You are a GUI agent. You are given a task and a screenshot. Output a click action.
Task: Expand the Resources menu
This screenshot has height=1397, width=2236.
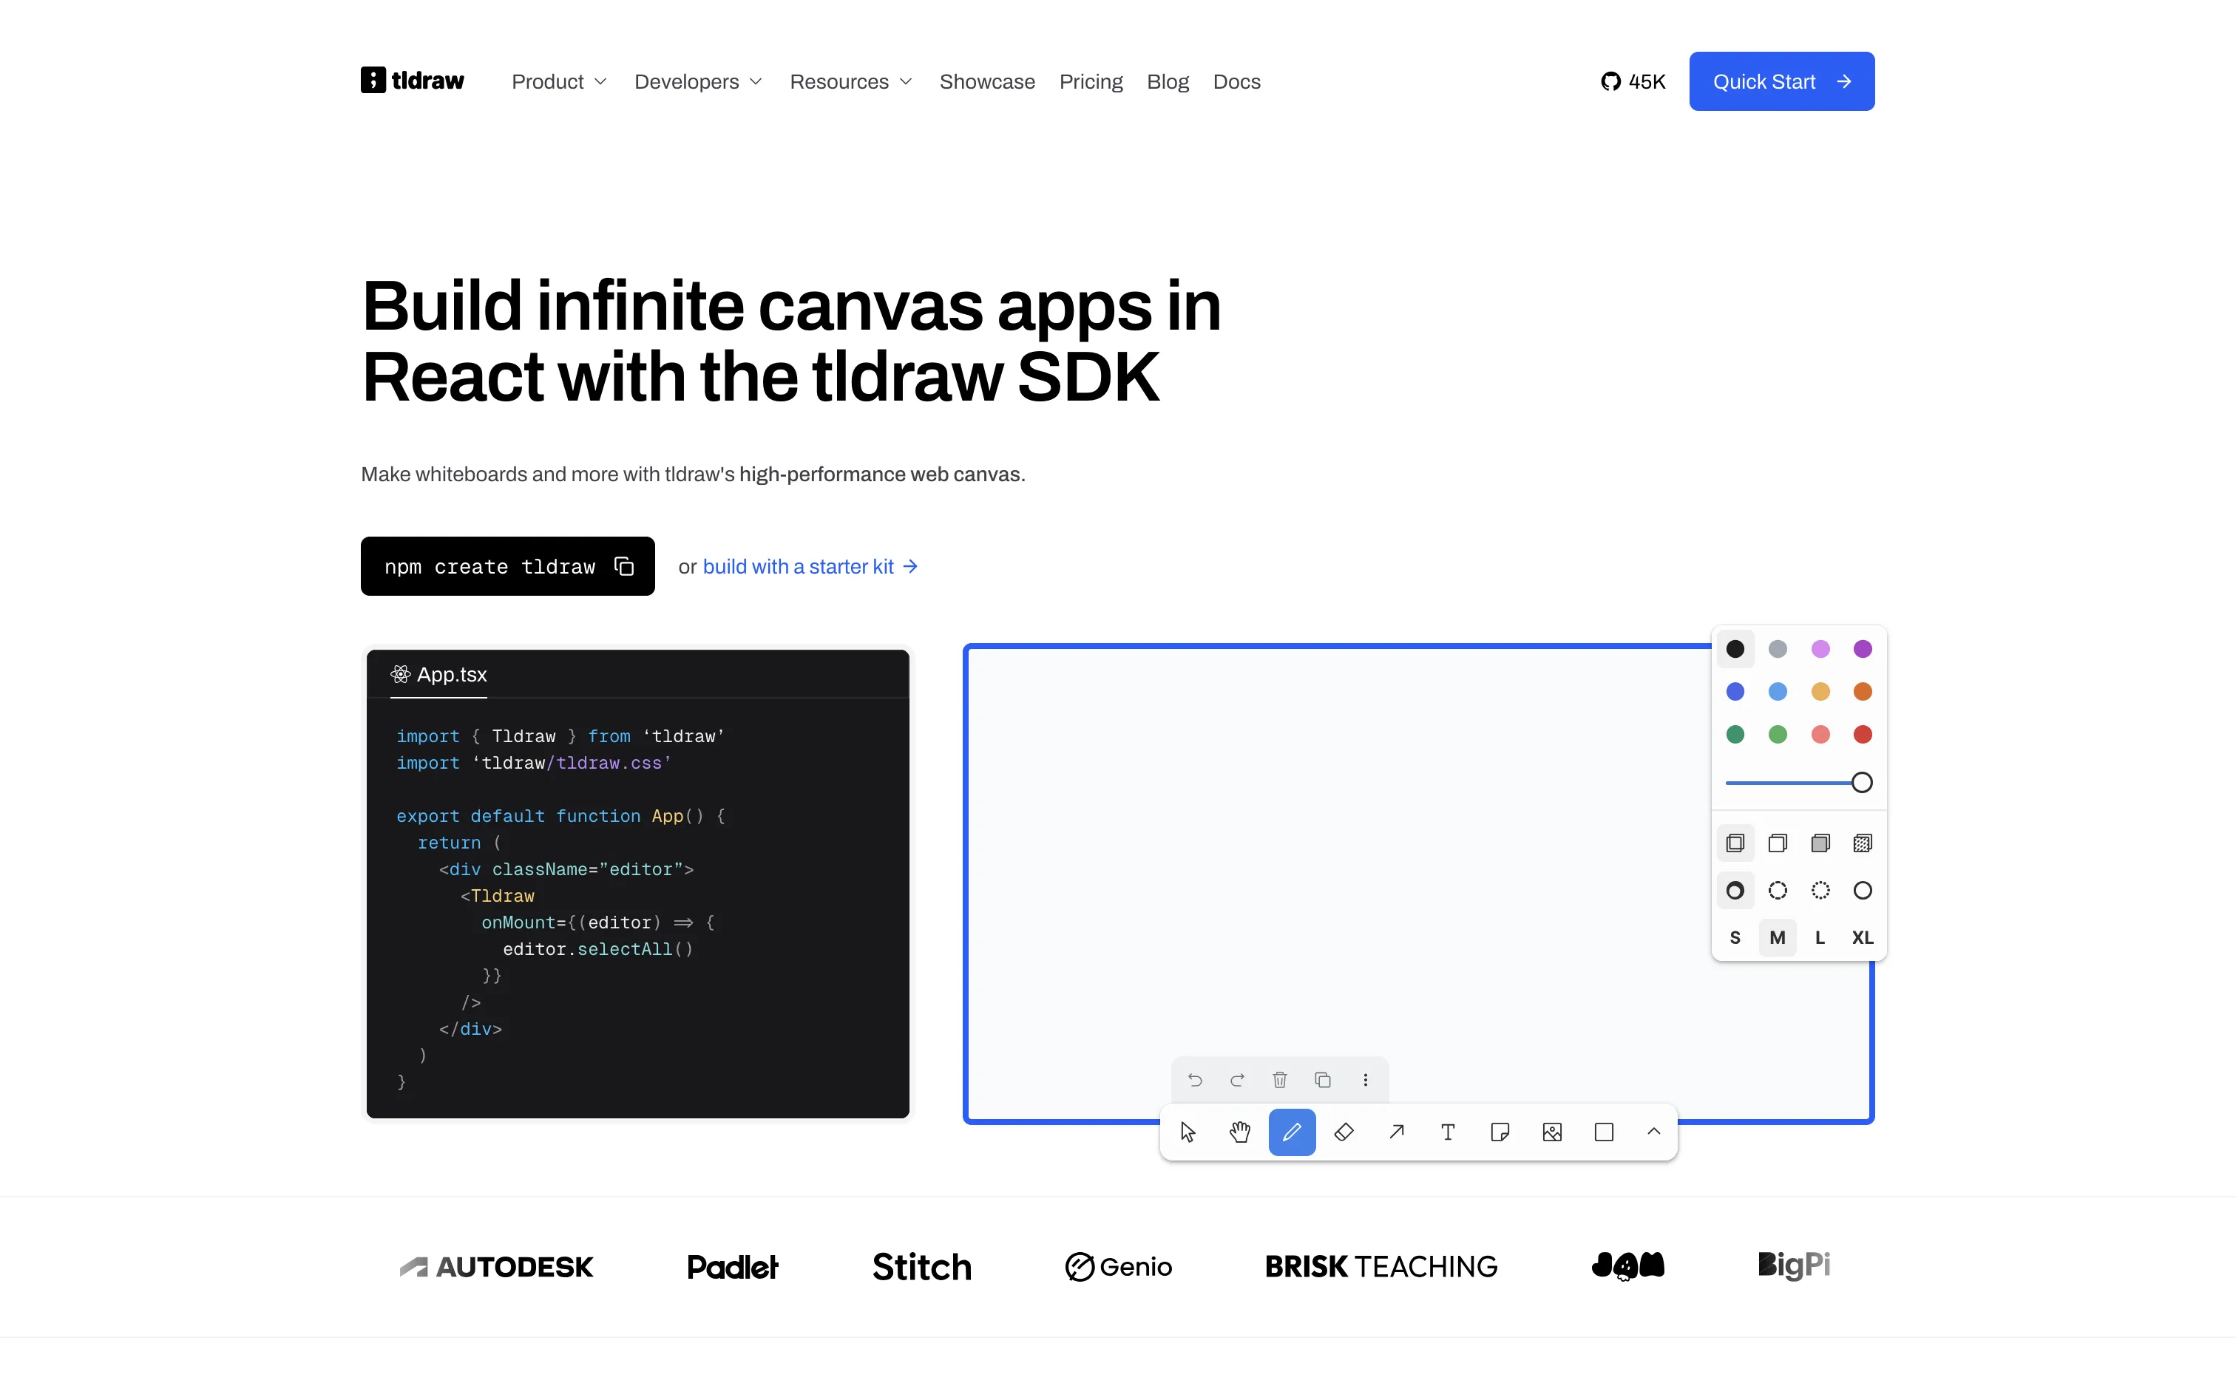click(851, 81)
